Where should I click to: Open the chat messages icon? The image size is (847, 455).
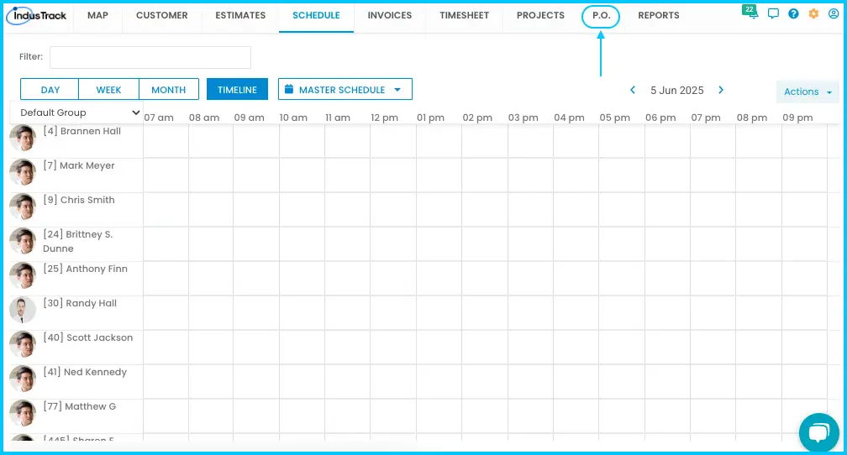773,14
